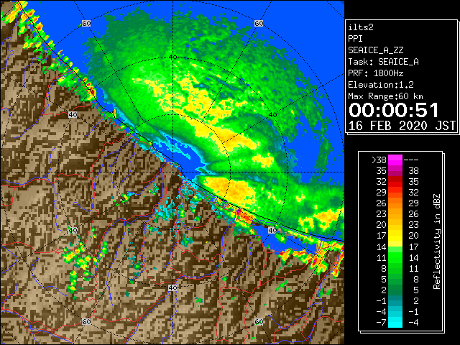This screenshot has height=345, width=460.
Task: Click the '16 FEB 2020 JST' date
Action: 402,126
